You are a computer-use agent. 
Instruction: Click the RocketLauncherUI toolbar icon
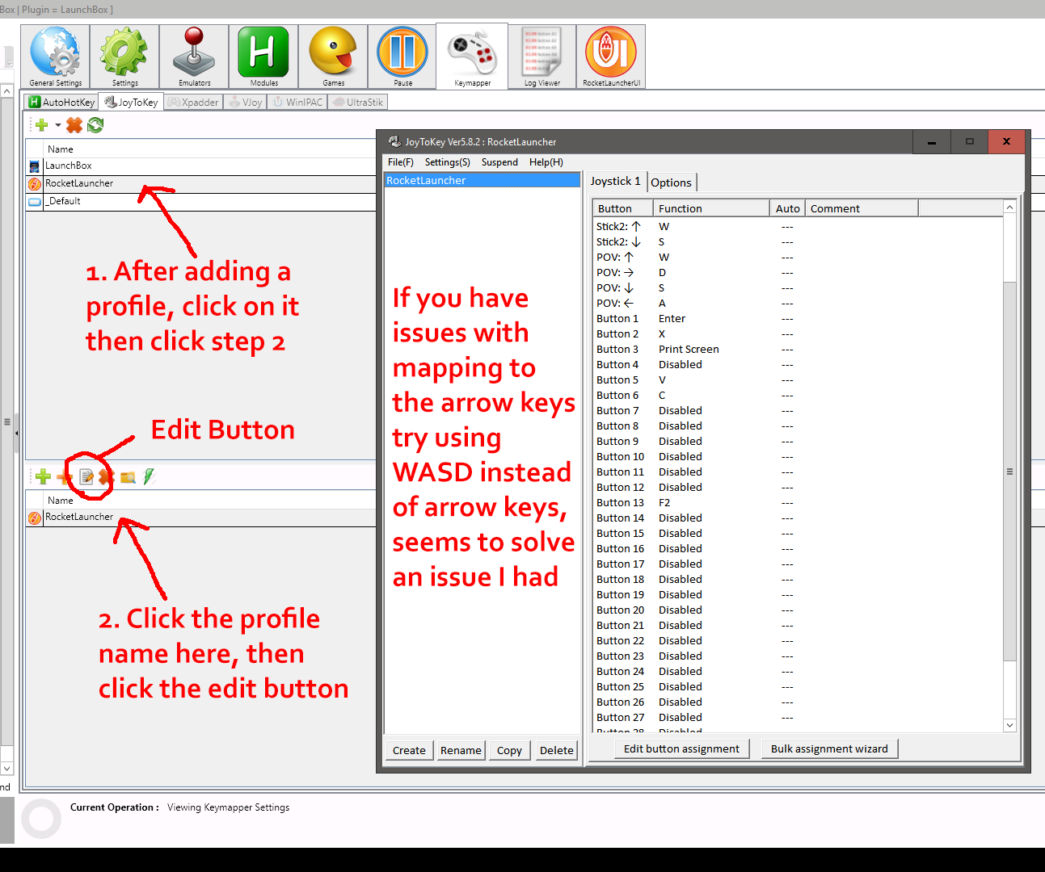611,56
